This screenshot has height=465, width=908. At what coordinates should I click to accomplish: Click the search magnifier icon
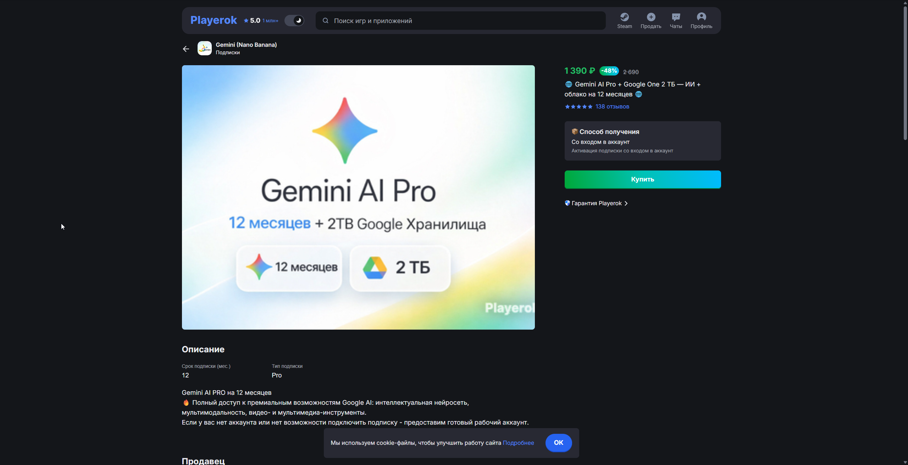coord(325,21)
